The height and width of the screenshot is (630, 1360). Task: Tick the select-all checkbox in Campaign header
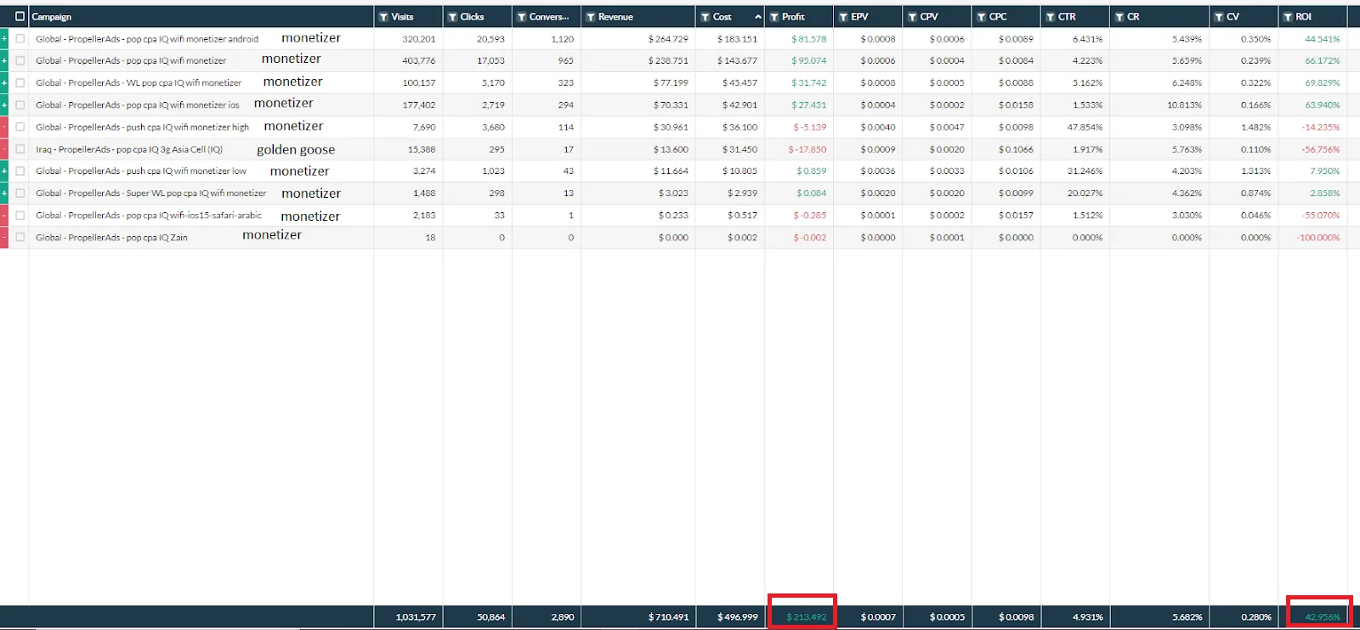(x=20, y=17)
